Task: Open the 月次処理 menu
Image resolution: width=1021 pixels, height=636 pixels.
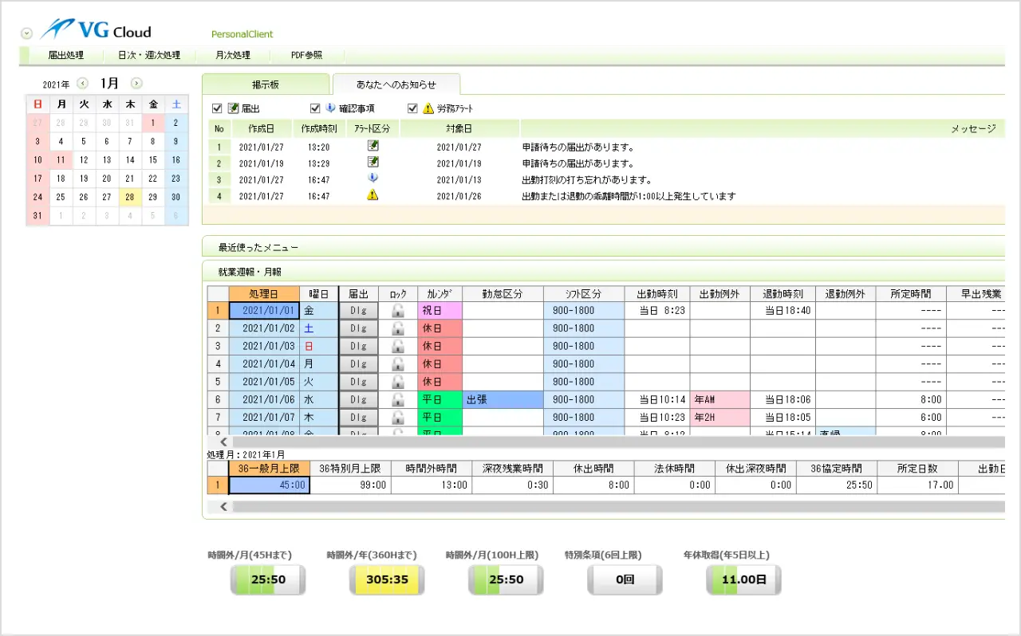Action: [x=232, y=56]
